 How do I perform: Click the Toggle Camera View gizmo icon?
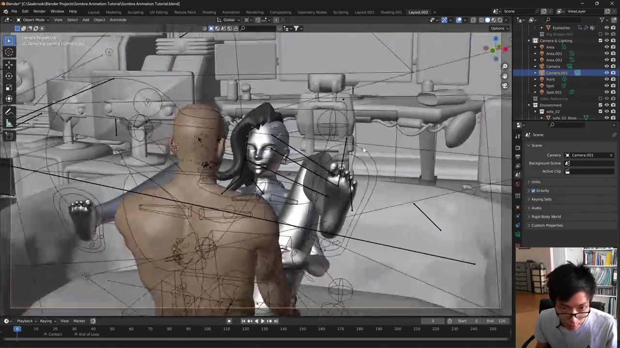[505, 86]
